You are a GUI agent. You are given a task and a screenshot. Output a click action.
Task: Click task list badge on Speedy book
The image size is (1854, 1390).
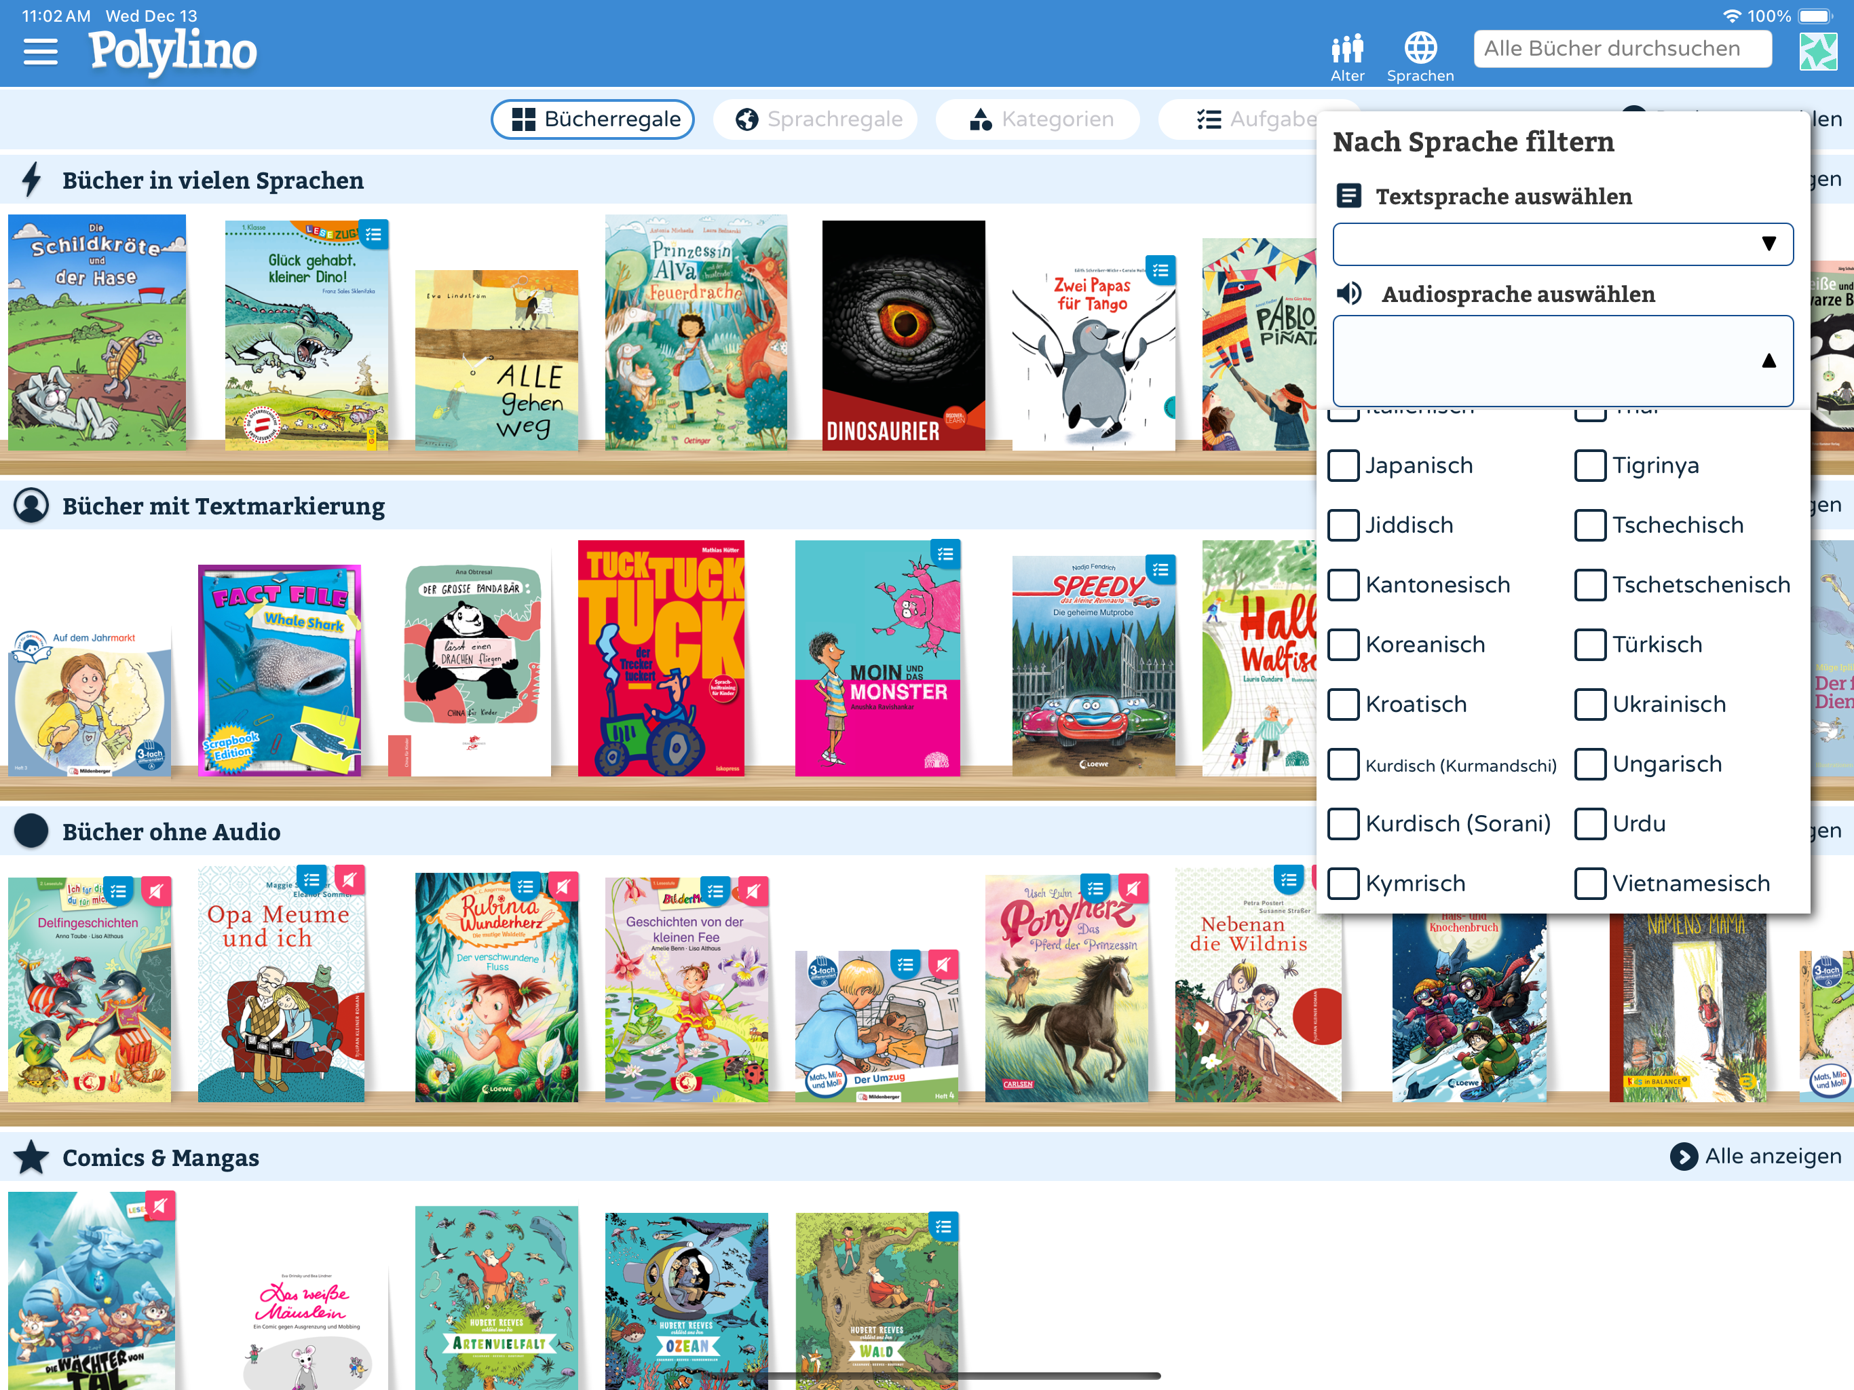(1161, 570)
